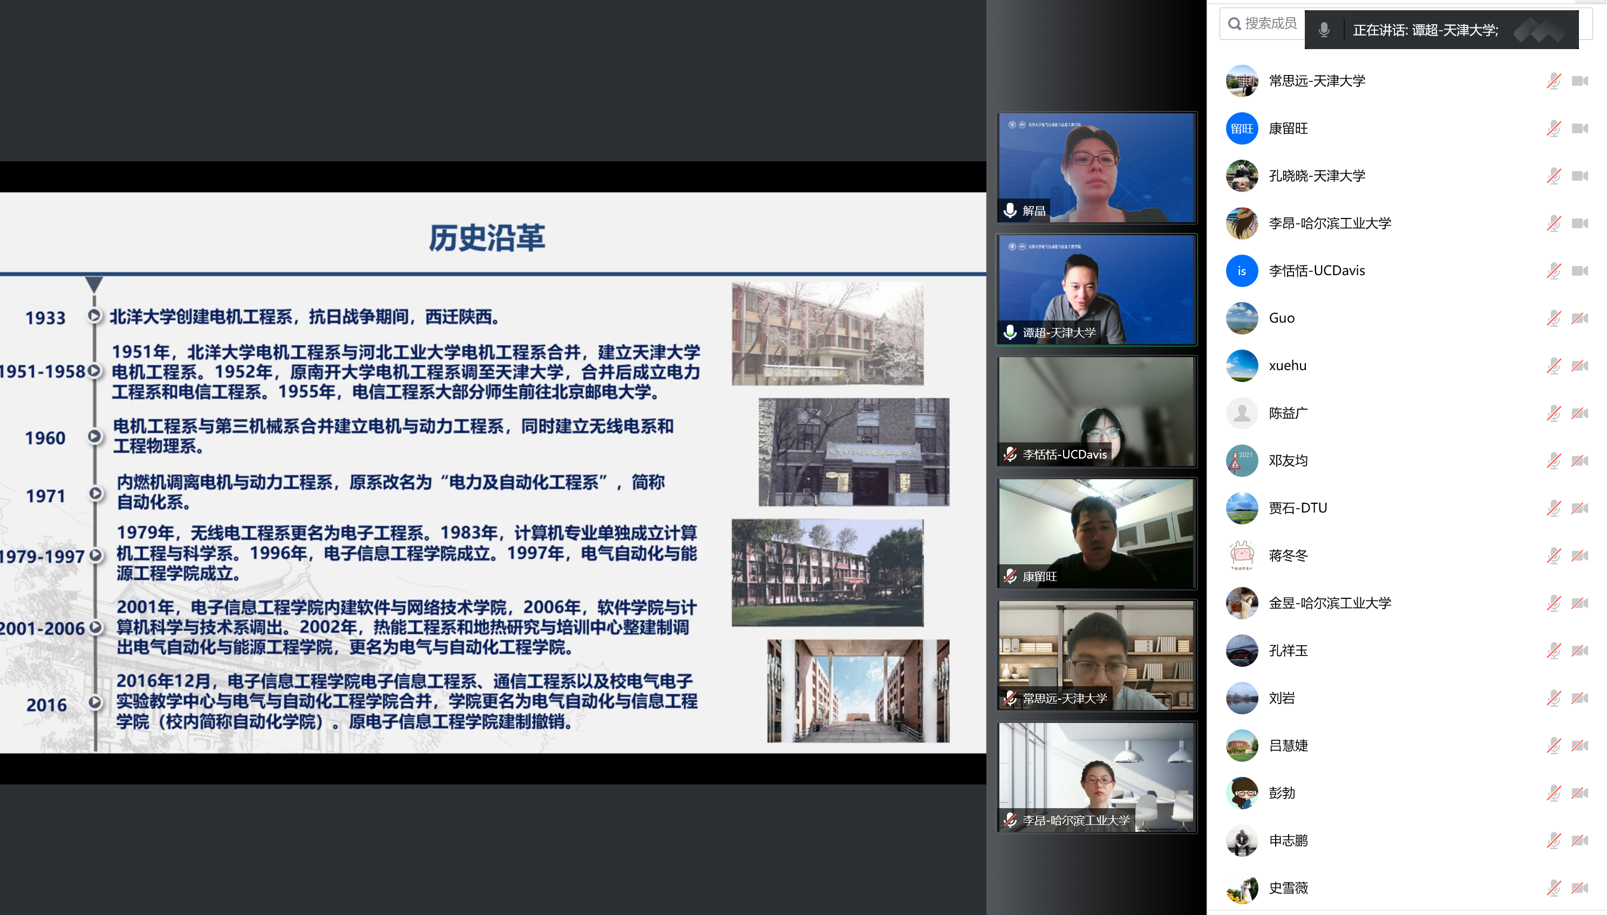Click microphone icon for 李恬恬-UCDavis in list
The width and height of the screenshot is (1607, 915).
point(1553,271)
